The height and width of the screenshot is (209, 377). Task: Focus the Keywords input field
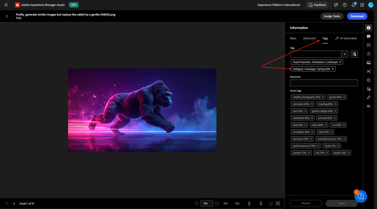tap(324, 83)
